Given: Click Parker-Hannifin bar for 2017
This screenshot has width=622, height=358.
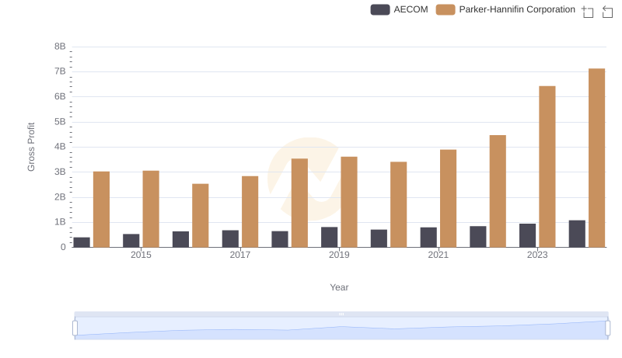Looking at the screenshot, I should pyautogui.click(x=250, y=212).
